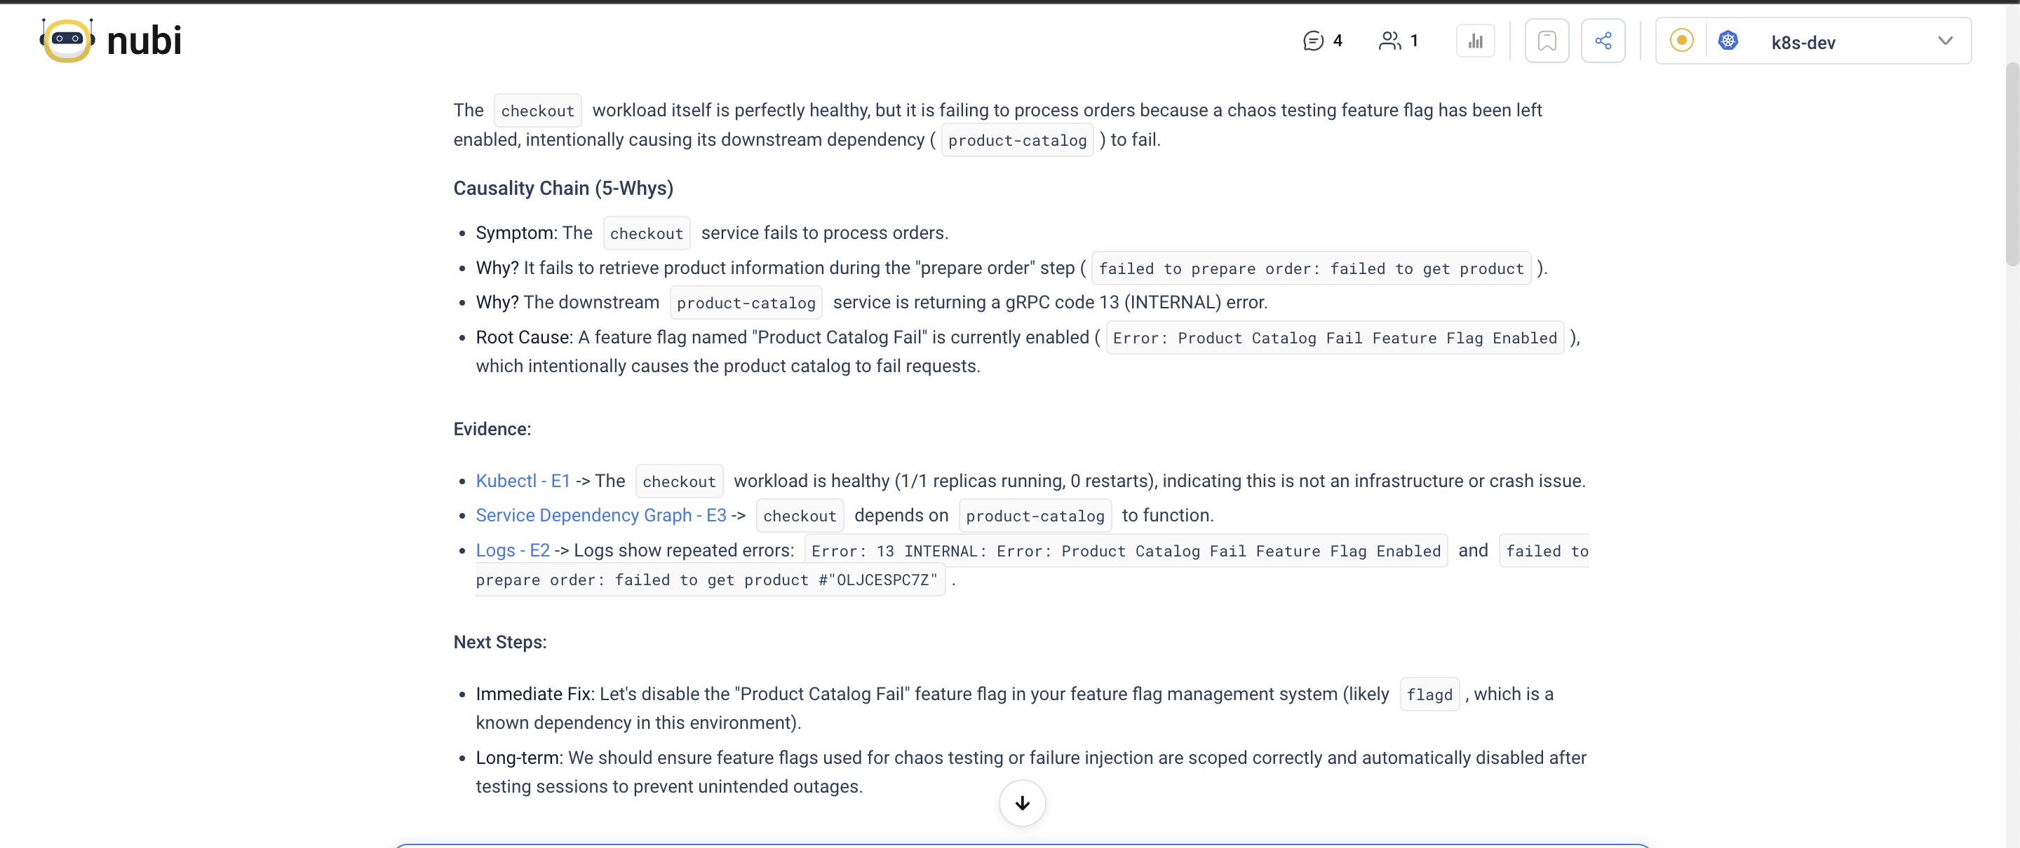
Task: Open the bar chart analytics icon
Action: (1475, 41)
